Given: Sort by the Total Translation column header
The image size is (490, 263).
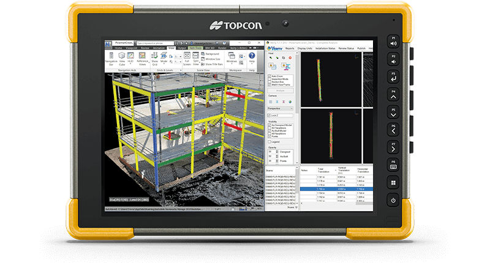Looking at the screenshot, I should point(326,170).
